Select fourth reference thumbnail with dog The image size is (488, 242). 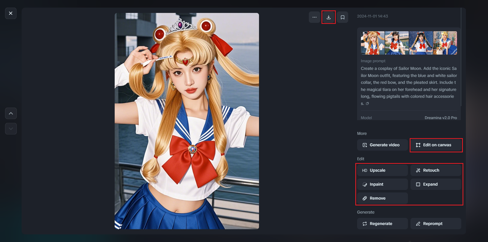445,43
